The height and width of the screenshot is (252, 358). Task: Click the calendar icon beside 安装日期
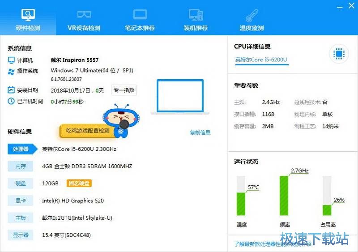coord(11,90)
